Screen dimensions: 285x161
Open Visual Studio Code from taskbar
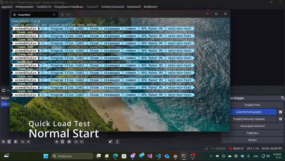point(158,156)
